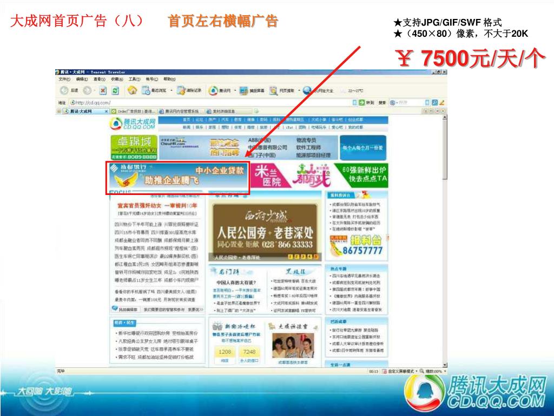Click the photo of three women thumbnail
Image resolution: width=554 pixels, height=416 pixels.
(293, 346)
